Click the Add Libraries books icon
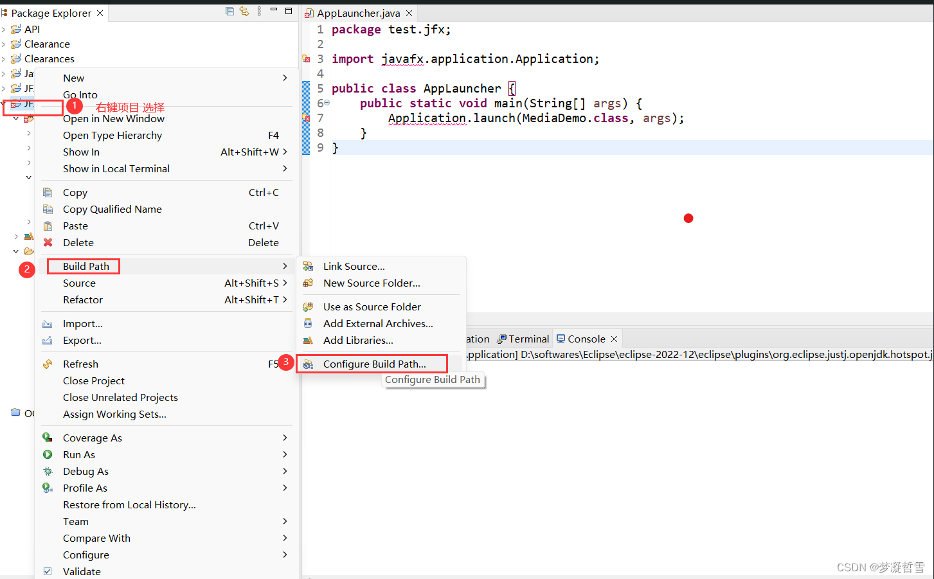The image size is (934, 579). pos(309,341)
